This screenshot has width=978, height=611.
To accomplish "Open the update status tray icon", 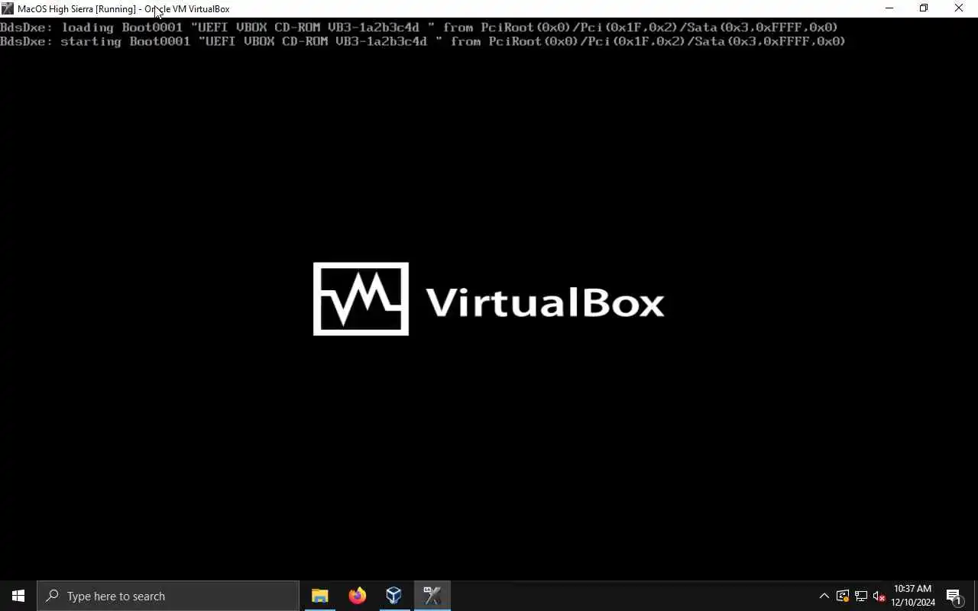I will pos(842,596).
